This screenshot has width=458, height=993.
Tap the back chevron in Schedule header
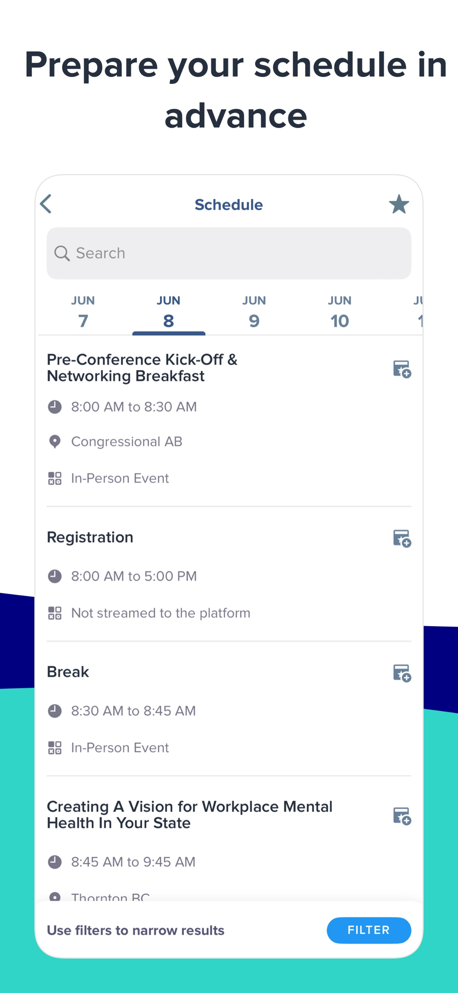[46, 204]
